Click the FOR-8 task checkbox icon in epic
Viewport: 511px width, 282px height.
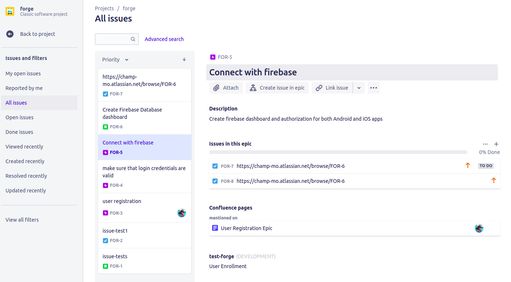tap(215, 181)
